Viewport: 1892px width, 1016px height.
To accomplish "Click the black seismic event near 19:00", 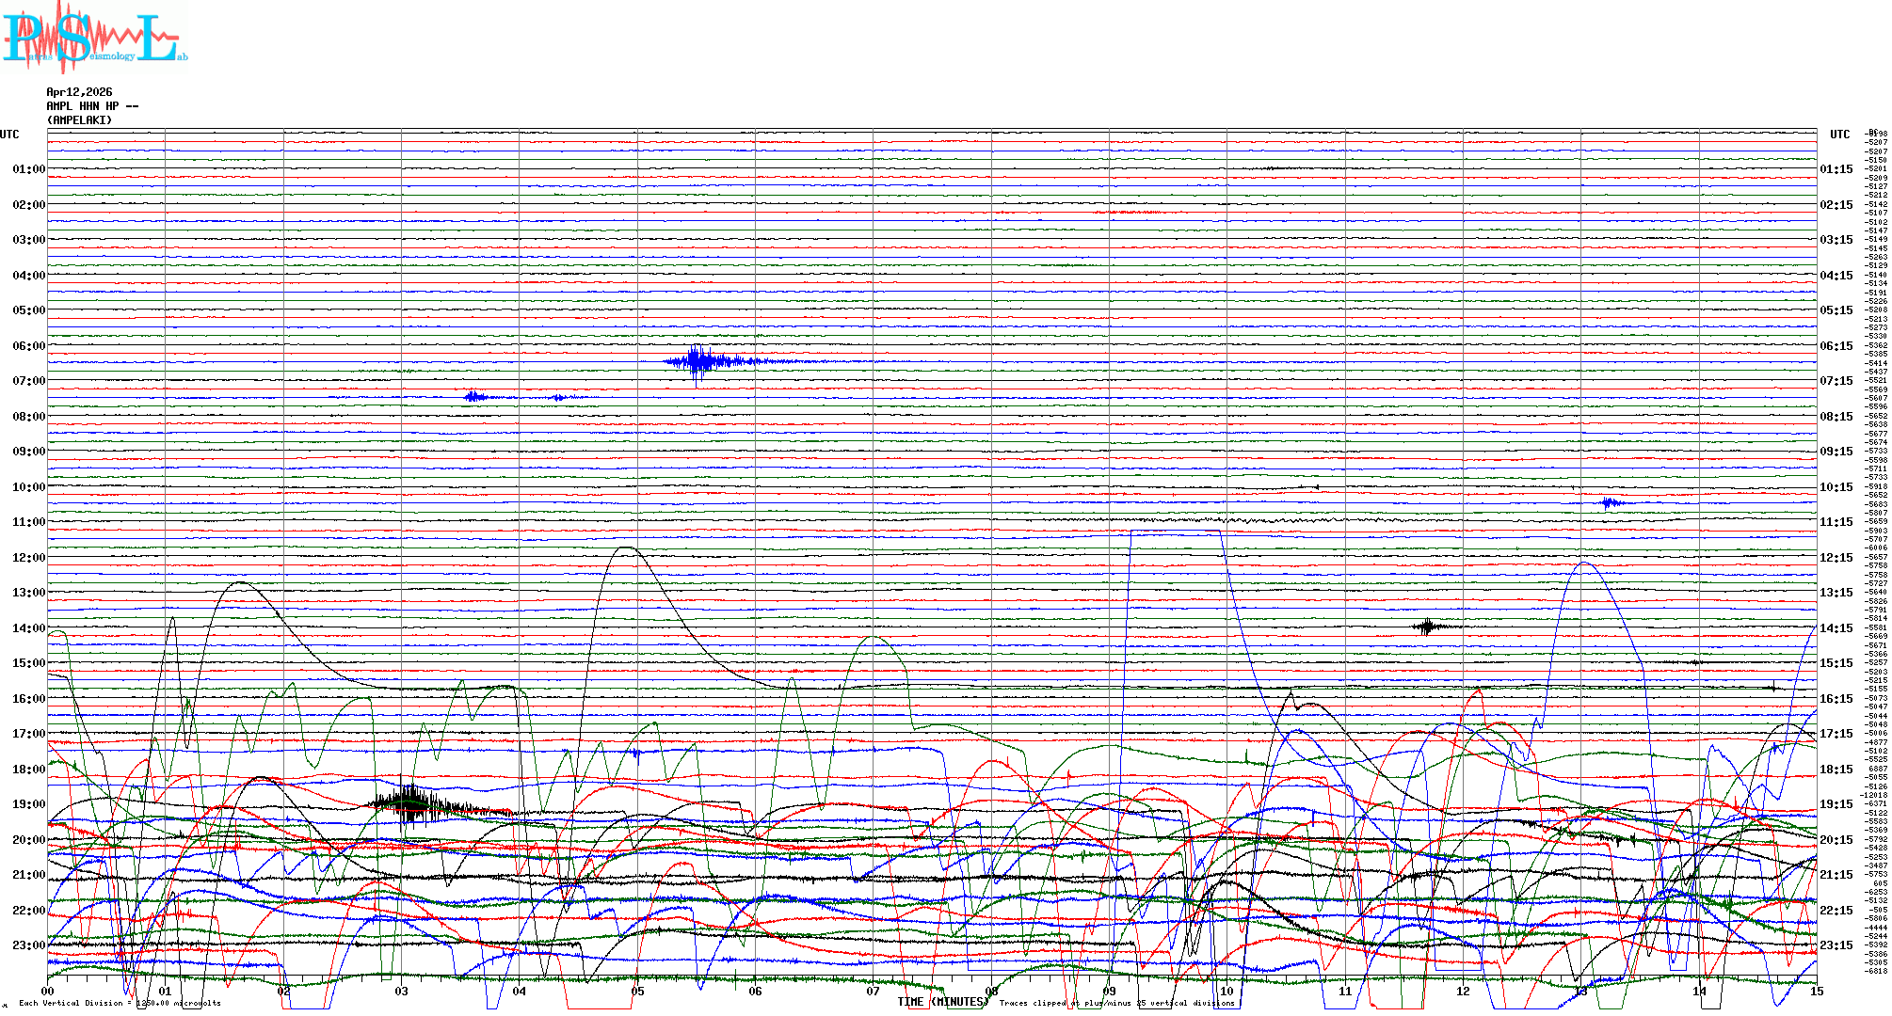I will (411, 804).
